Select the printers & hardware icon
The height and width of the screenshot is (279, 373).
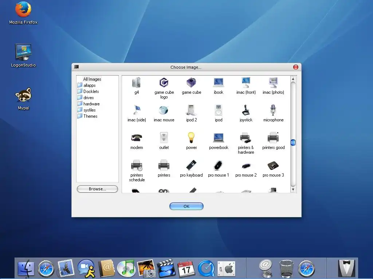click(246, 138)
